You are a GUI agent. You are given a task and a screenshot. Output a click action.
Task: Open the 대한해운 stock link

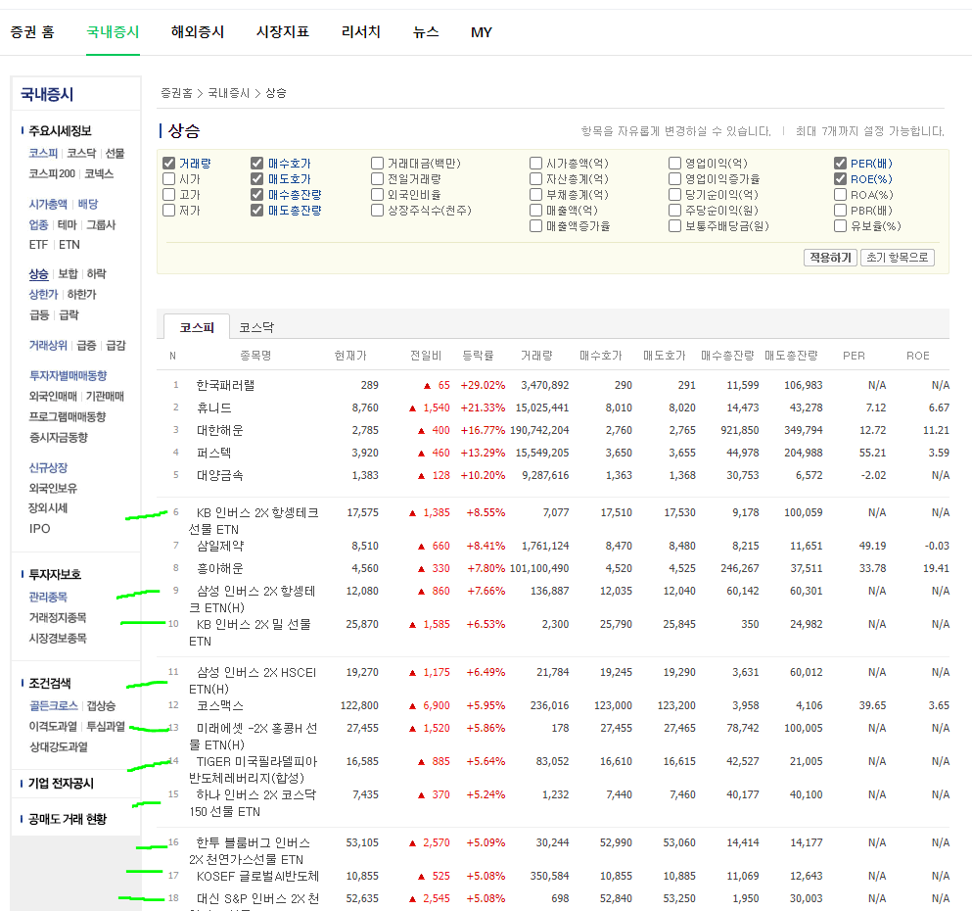(x=220, y=430)
